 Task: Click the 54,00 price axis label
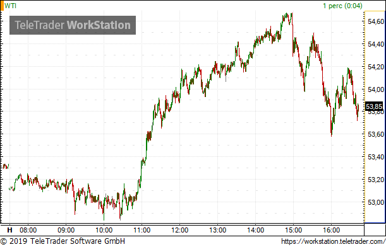[376, 89]
